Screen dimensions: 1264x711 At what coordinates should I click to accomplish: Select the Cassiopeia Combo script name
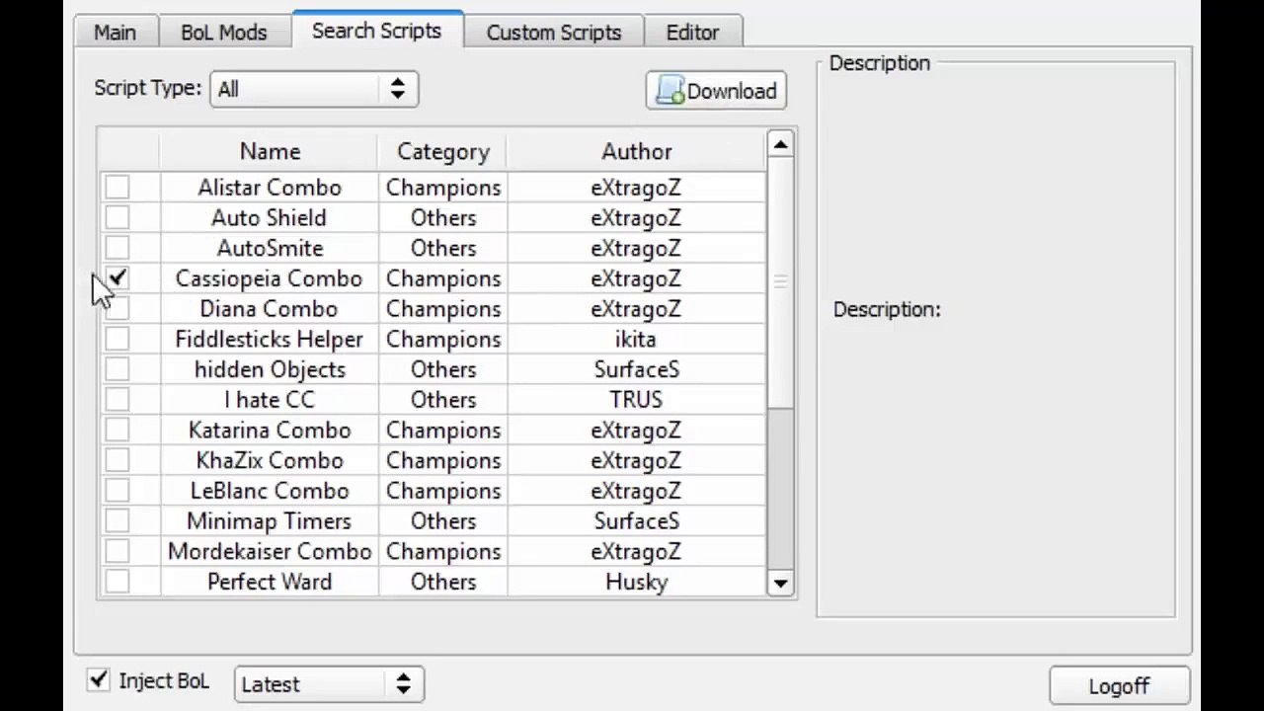[269, 278]
